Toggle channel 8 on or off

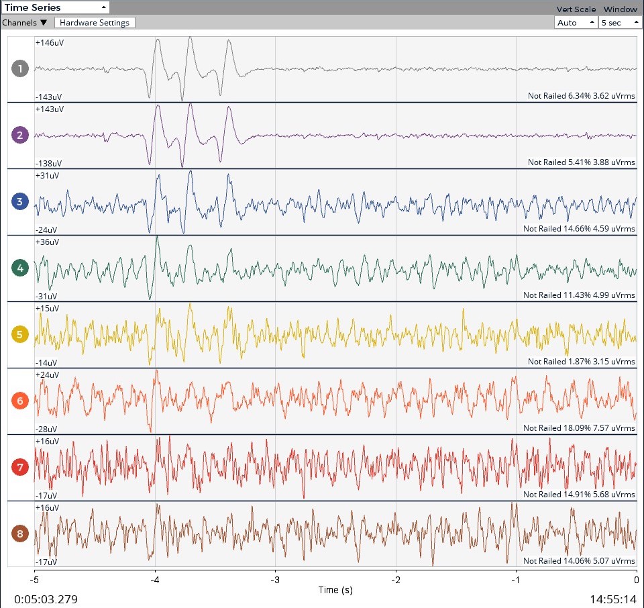coord(19,534)
